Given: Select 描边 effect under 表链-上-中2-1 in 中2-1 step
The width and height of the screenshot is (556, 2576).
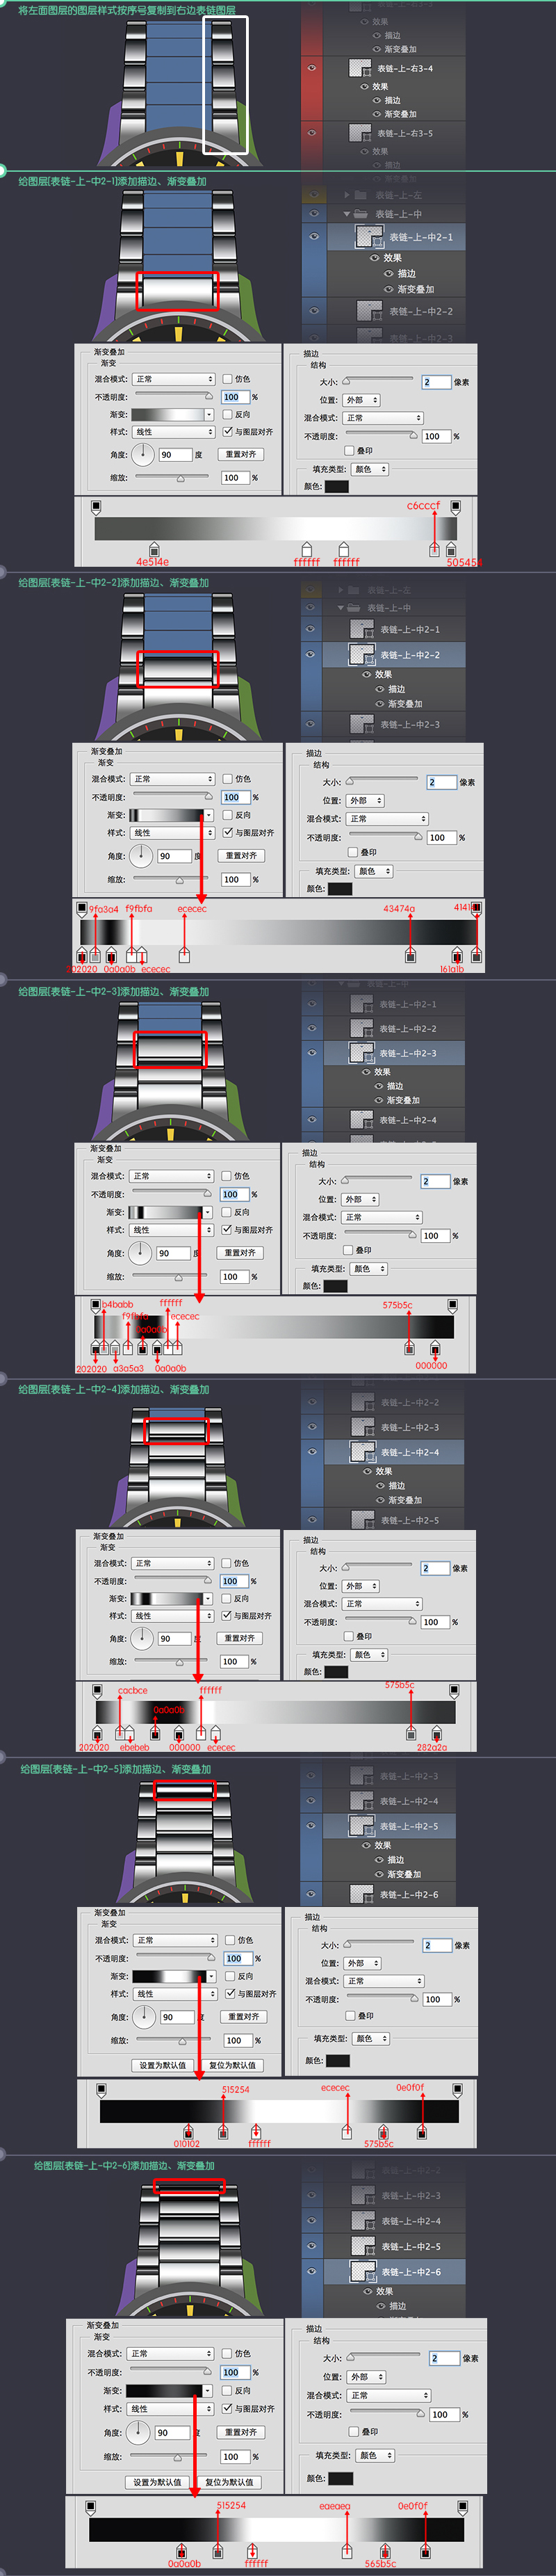Looking at the screenshot, I should (x=407, y=273).
